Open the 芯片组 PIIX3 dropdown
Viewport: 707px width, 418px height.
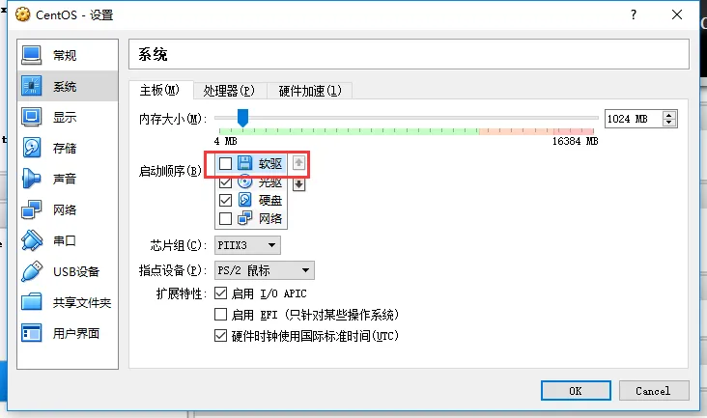click(x=247, y=245)
